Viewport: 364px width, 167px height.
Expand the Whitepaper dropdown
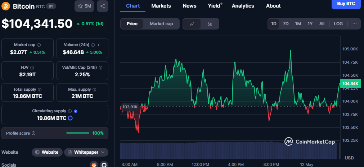click(x=86, y=152)
